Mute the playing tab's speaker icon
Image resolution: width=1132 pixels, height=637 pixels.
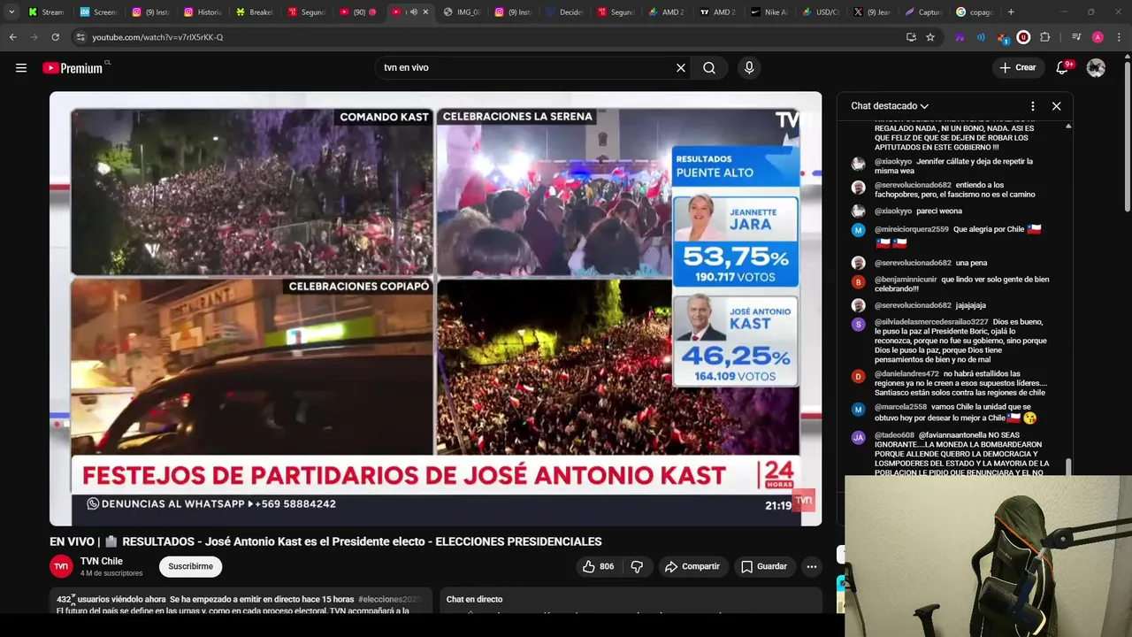tap(413, 12)
